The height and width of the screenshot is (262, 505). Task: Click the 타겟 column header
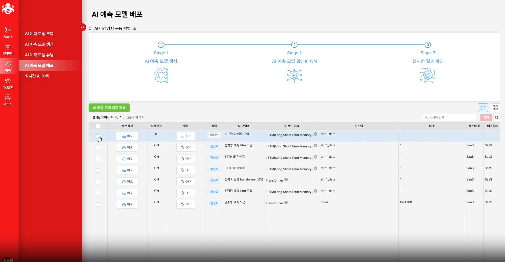tap(432, 126)
